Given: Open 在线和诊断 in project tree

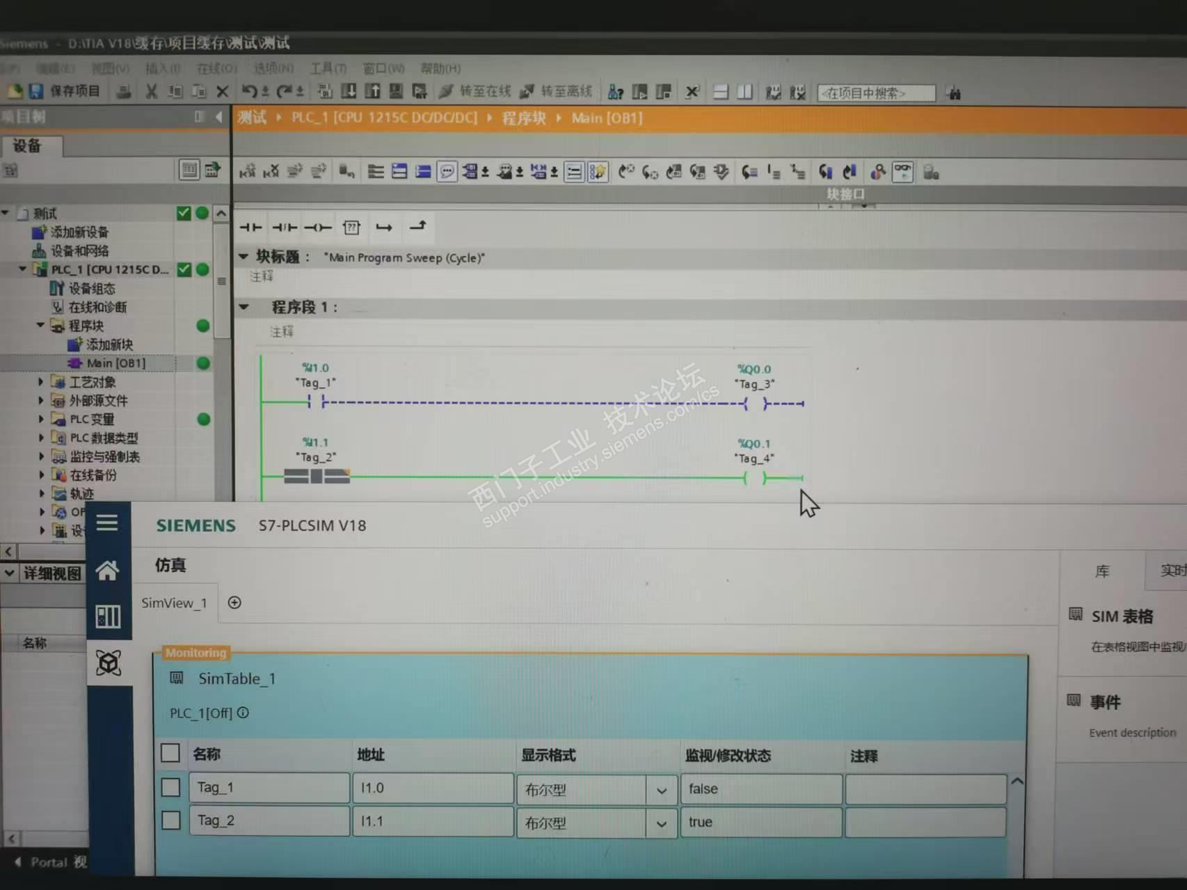Looking at the screenshot, I should point(97,307).
